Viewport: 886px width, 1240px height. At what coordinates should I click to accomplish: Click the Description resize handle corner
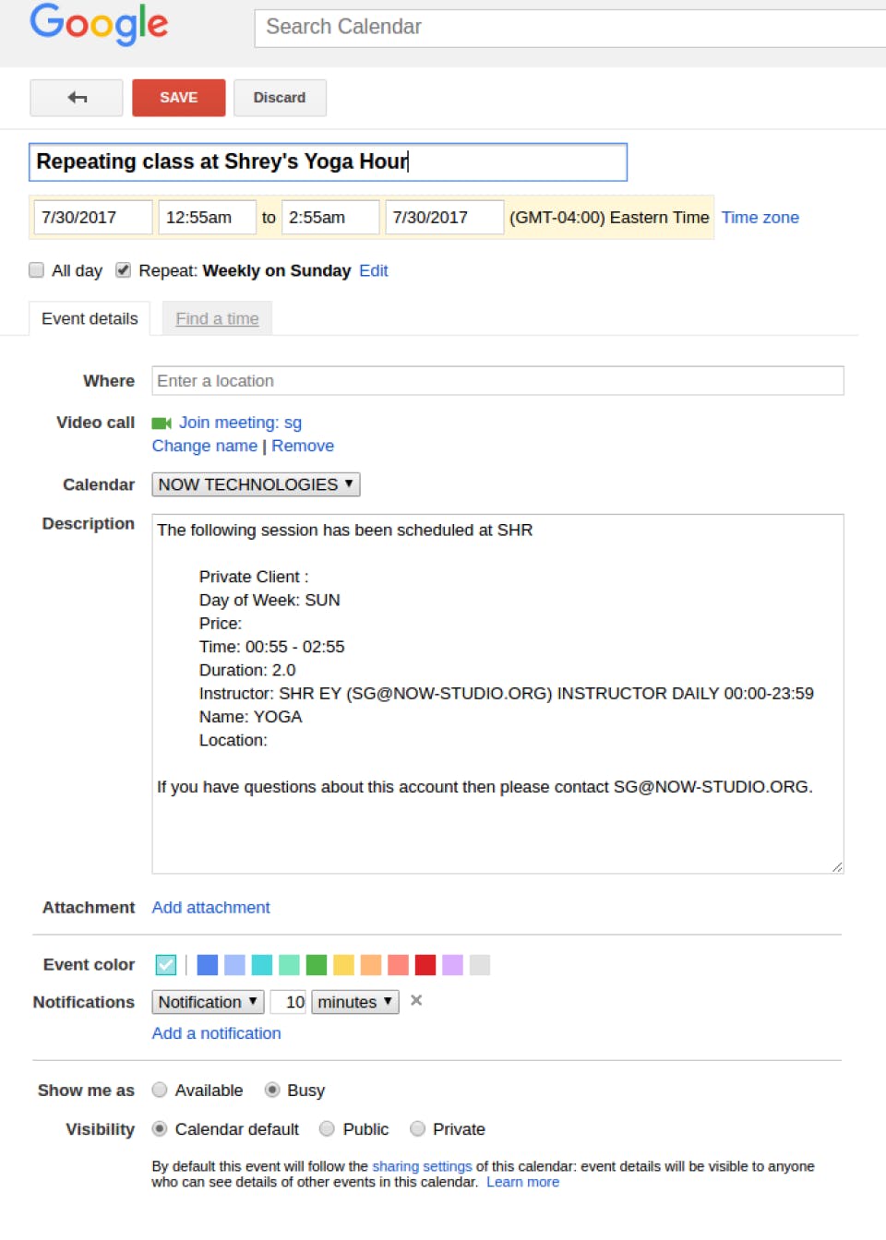pos(837,866)
